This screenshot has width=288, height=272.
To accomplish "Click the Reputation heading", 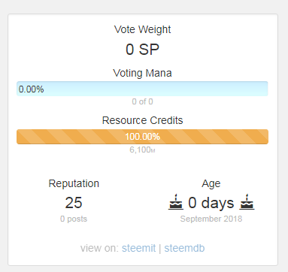I will click(74, 183).
